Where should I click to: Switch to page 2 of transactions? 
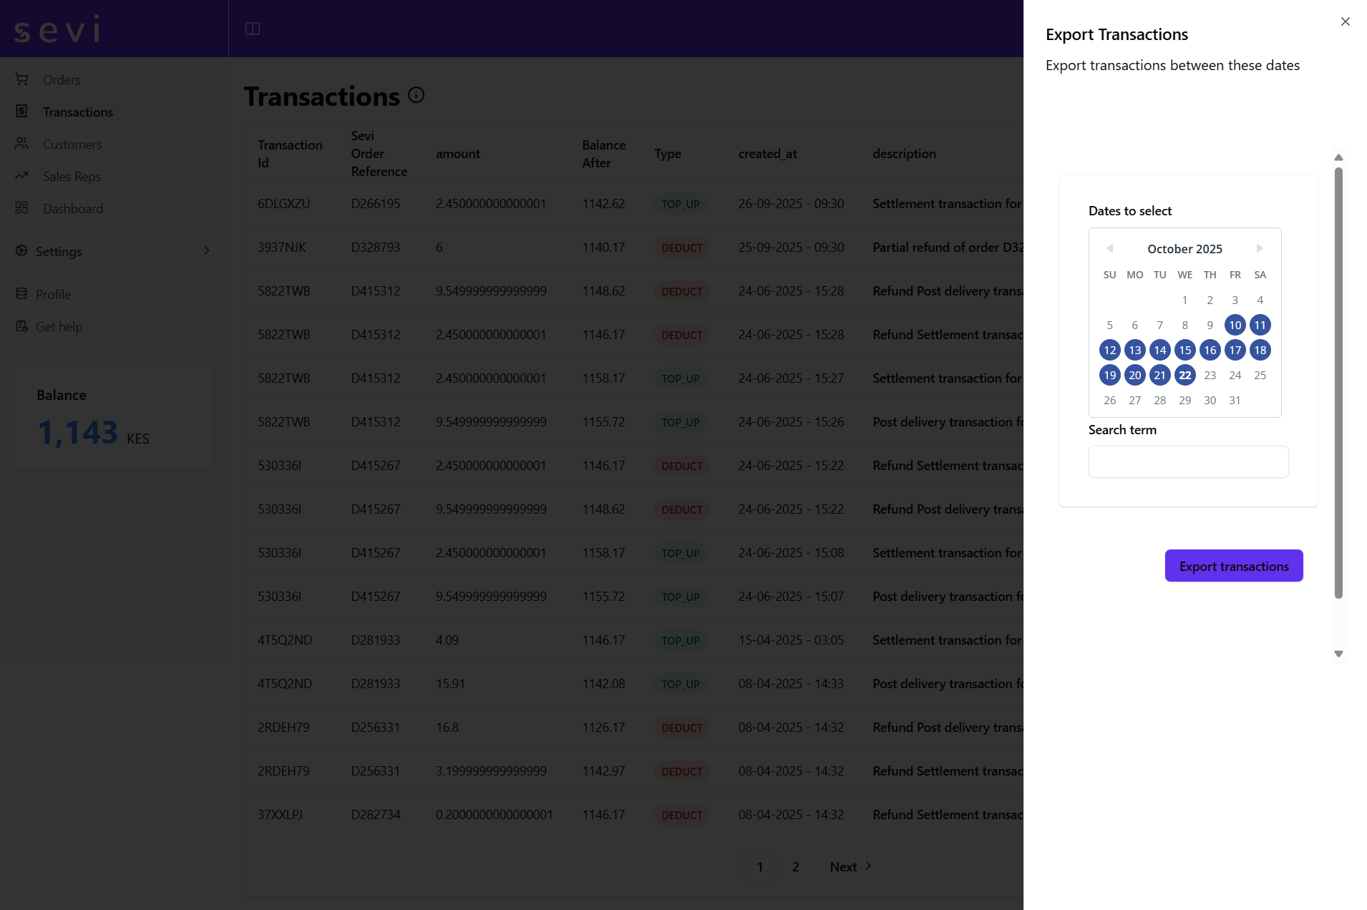tap(795, 866)
